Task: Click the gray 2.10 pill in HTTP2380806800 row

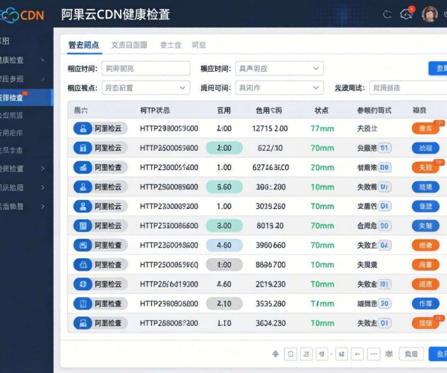Action: [x=224, y=304]
